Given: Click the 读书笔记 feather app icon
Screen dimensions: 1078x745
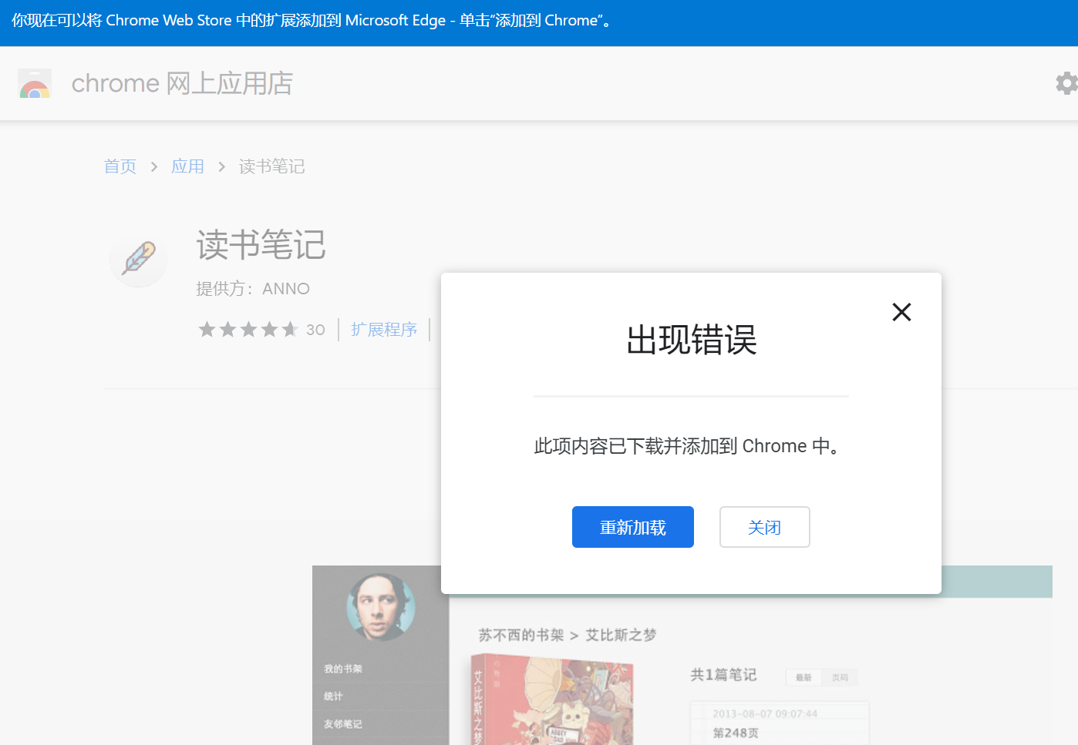Looking at the screenshot, I should (138, 259).
